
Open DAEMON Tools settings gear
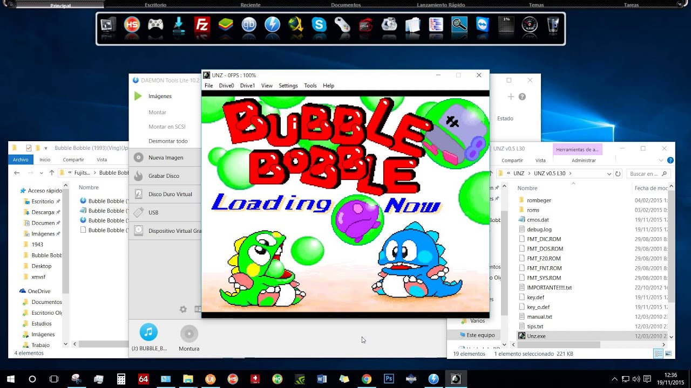pyautogui.click(x=183, y=309)
